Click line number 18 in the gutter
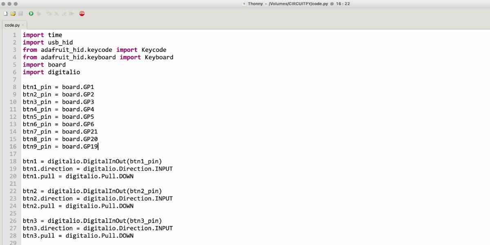 tap(13, 161)
